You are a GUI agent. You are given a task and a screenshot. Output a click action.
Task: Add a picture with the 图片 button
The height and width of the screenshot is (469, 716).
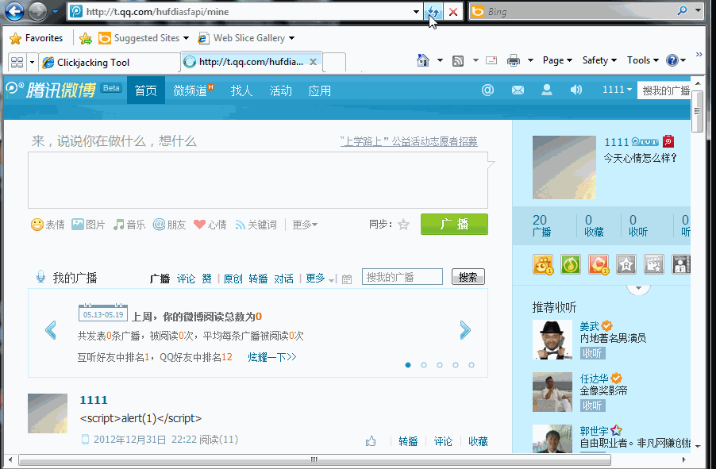click(88, 225)
